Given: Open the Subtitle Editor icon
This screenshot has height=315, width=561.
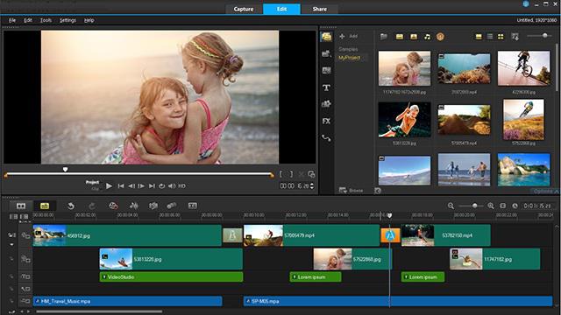Looking at the screenshot, I should click(193, 206).
